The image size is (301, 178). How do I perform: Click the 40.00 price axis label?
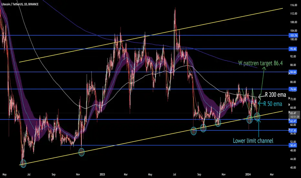293,167
